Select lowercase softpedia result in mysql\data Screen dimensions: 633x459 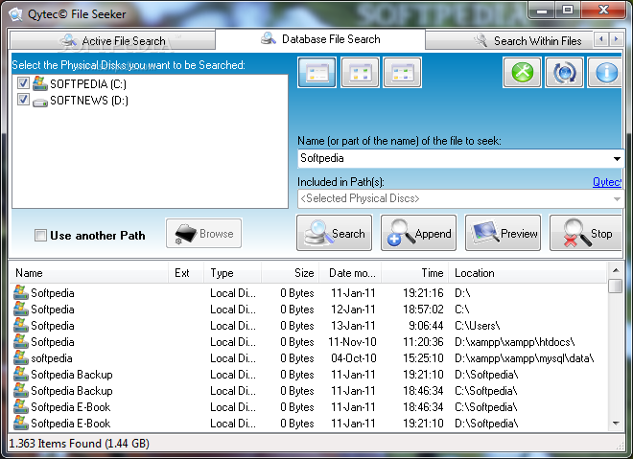point(309,358)
